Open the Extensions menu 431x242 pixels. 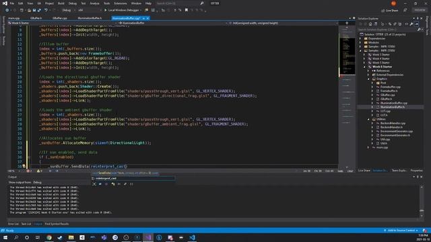coord(121,3)
